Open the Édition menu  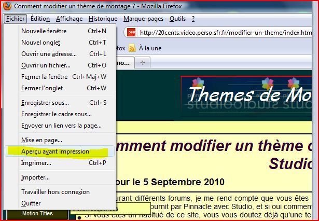(40, 19)
